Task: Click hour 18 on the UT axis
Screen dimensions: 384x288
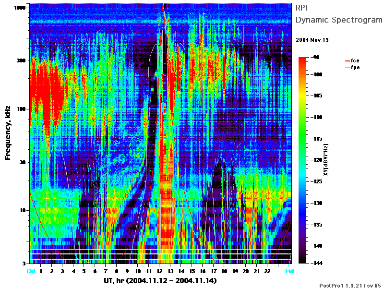Action: point(224,271)
